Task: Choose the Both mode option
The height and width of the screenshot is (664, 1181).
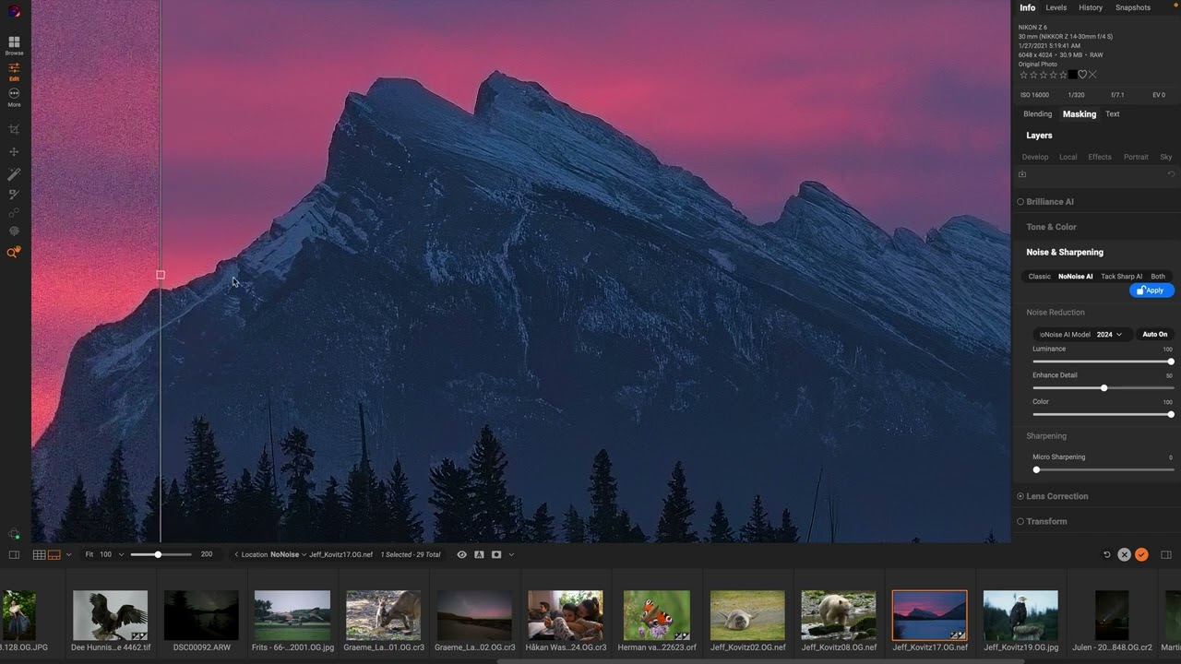Action: (x=1158, y=277)
